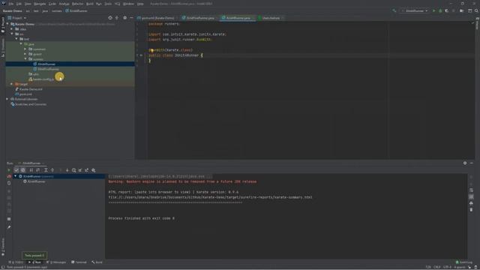The image size is (480, 270).
Task: Open the Terminal tool window button
Action: point(79,262)
